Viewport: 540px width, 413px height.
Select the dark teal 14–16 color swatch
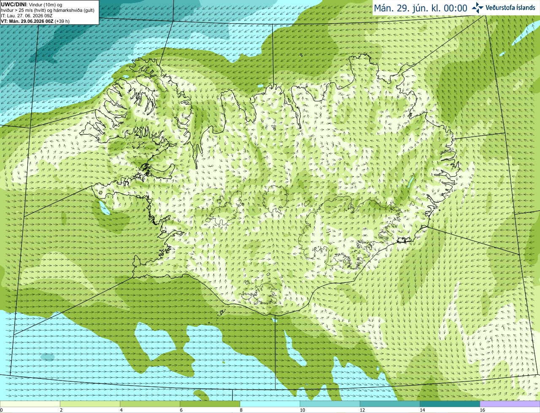(450, 404)
